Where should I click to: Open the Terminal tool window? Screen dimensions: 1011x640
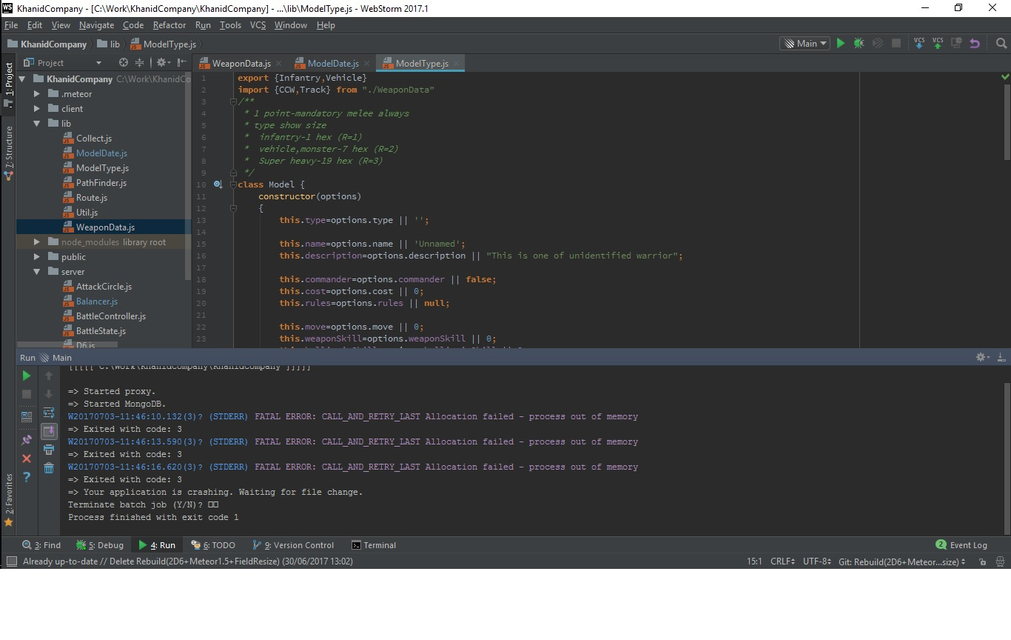pyautogui.click(x=374, y=545)
